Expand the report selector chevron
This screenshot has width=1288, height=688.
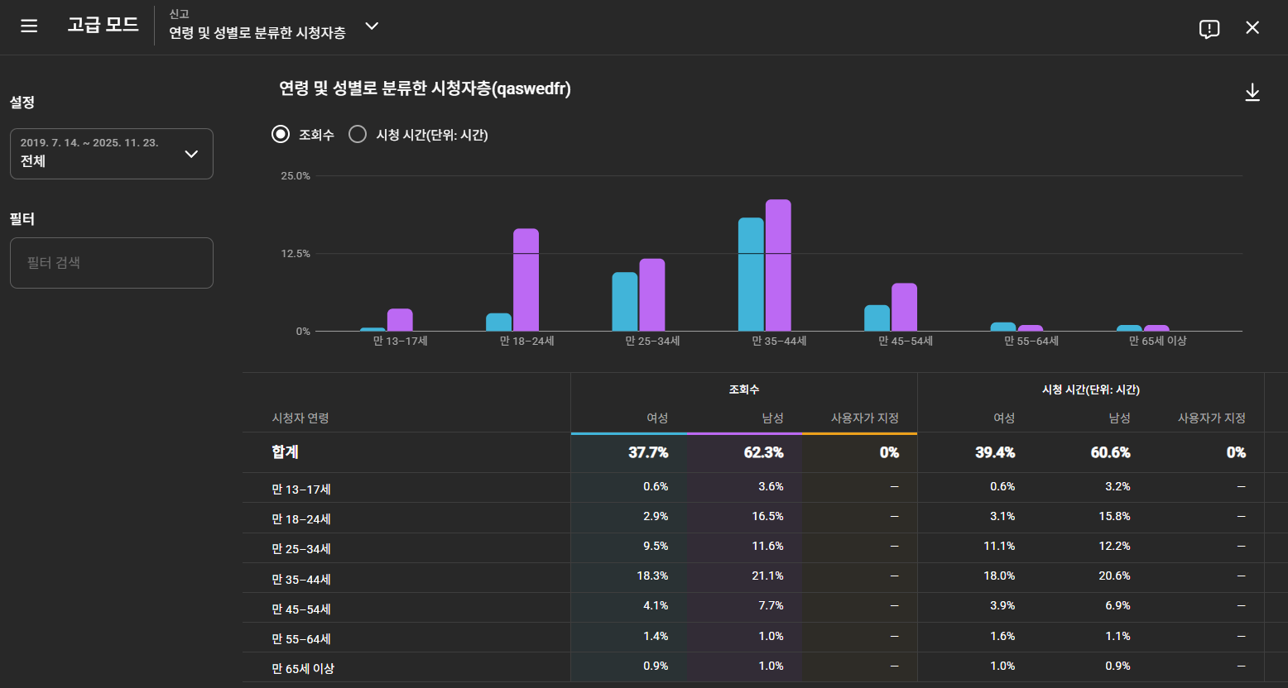click(372, 26)
